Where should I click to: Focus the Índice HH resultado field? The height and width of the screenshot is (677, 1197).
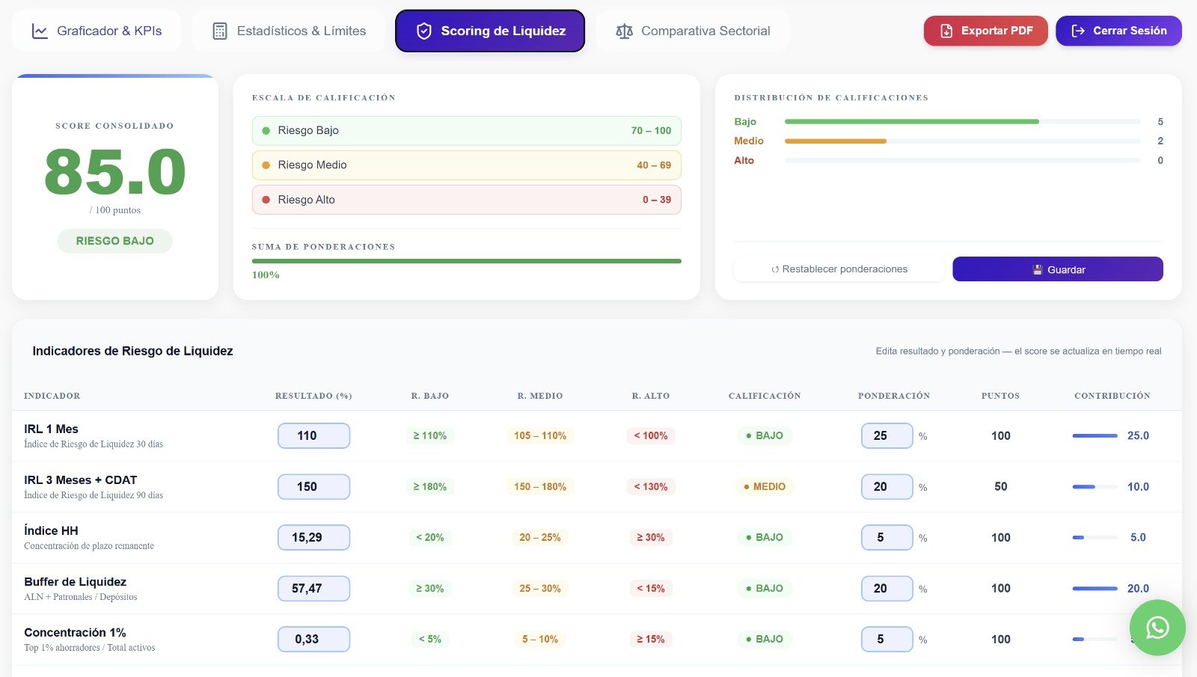(x=313, y=537)
